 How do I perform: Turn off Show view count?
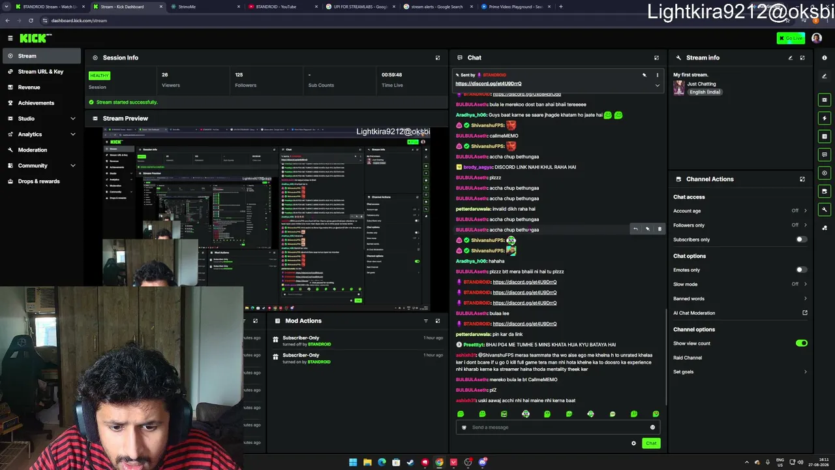801,343
